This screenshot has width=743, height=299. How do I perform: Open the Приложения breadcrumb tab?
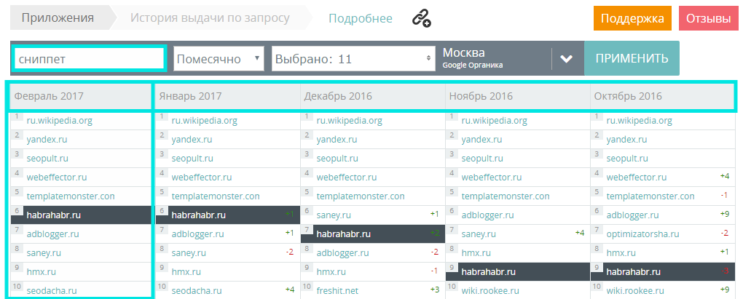(x=58, y=18)
